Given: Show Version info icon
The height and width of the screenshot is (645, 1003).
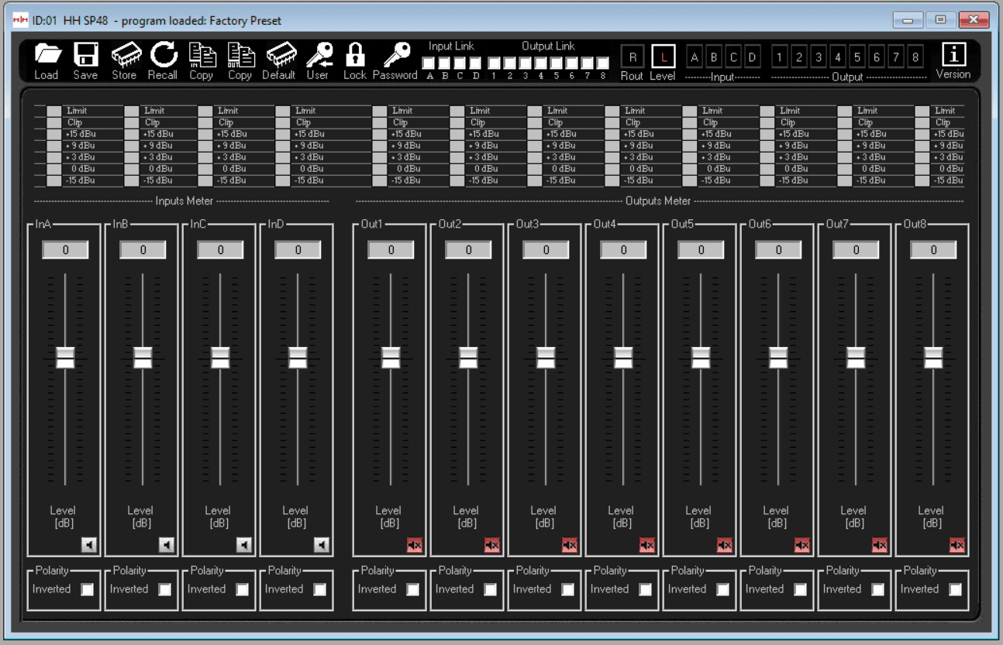Looking at the screenshot, I should (x=953, y=56).
